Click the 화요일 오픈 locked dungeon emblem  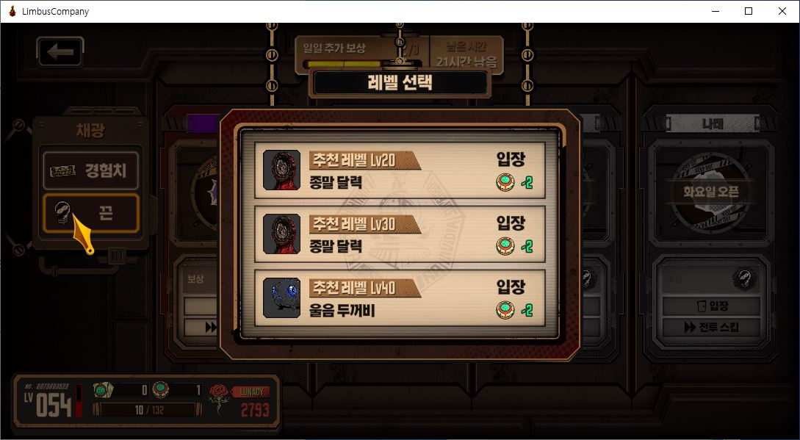[711, 192]
